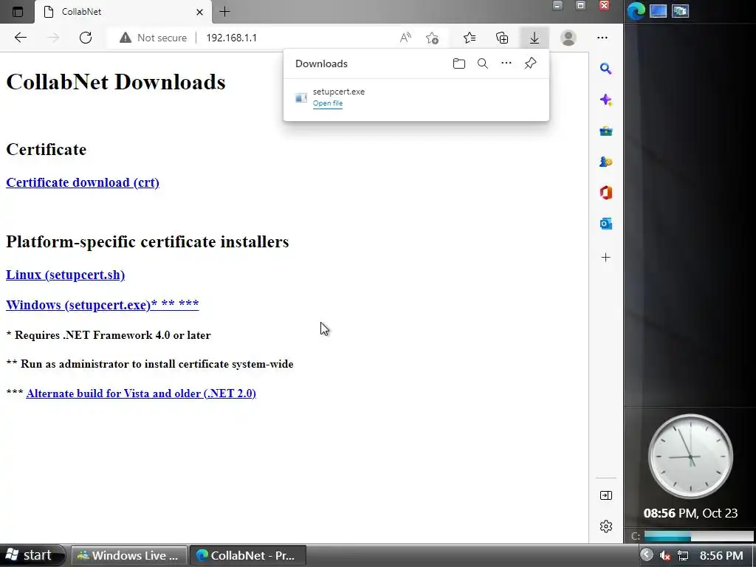Select the setupcert.exe download entry
The height and width of the screenshot is (567, 756).
point(416,97)
